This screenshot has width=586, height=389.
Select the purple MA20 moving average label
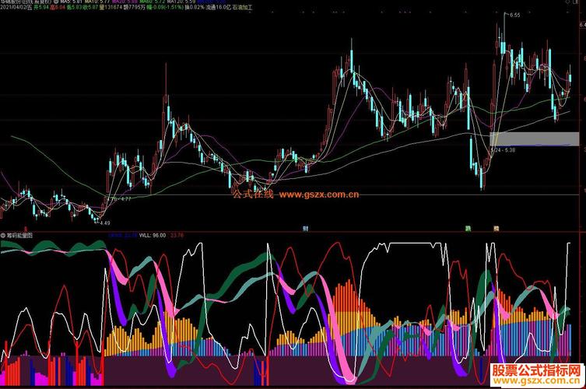(125, 2)
